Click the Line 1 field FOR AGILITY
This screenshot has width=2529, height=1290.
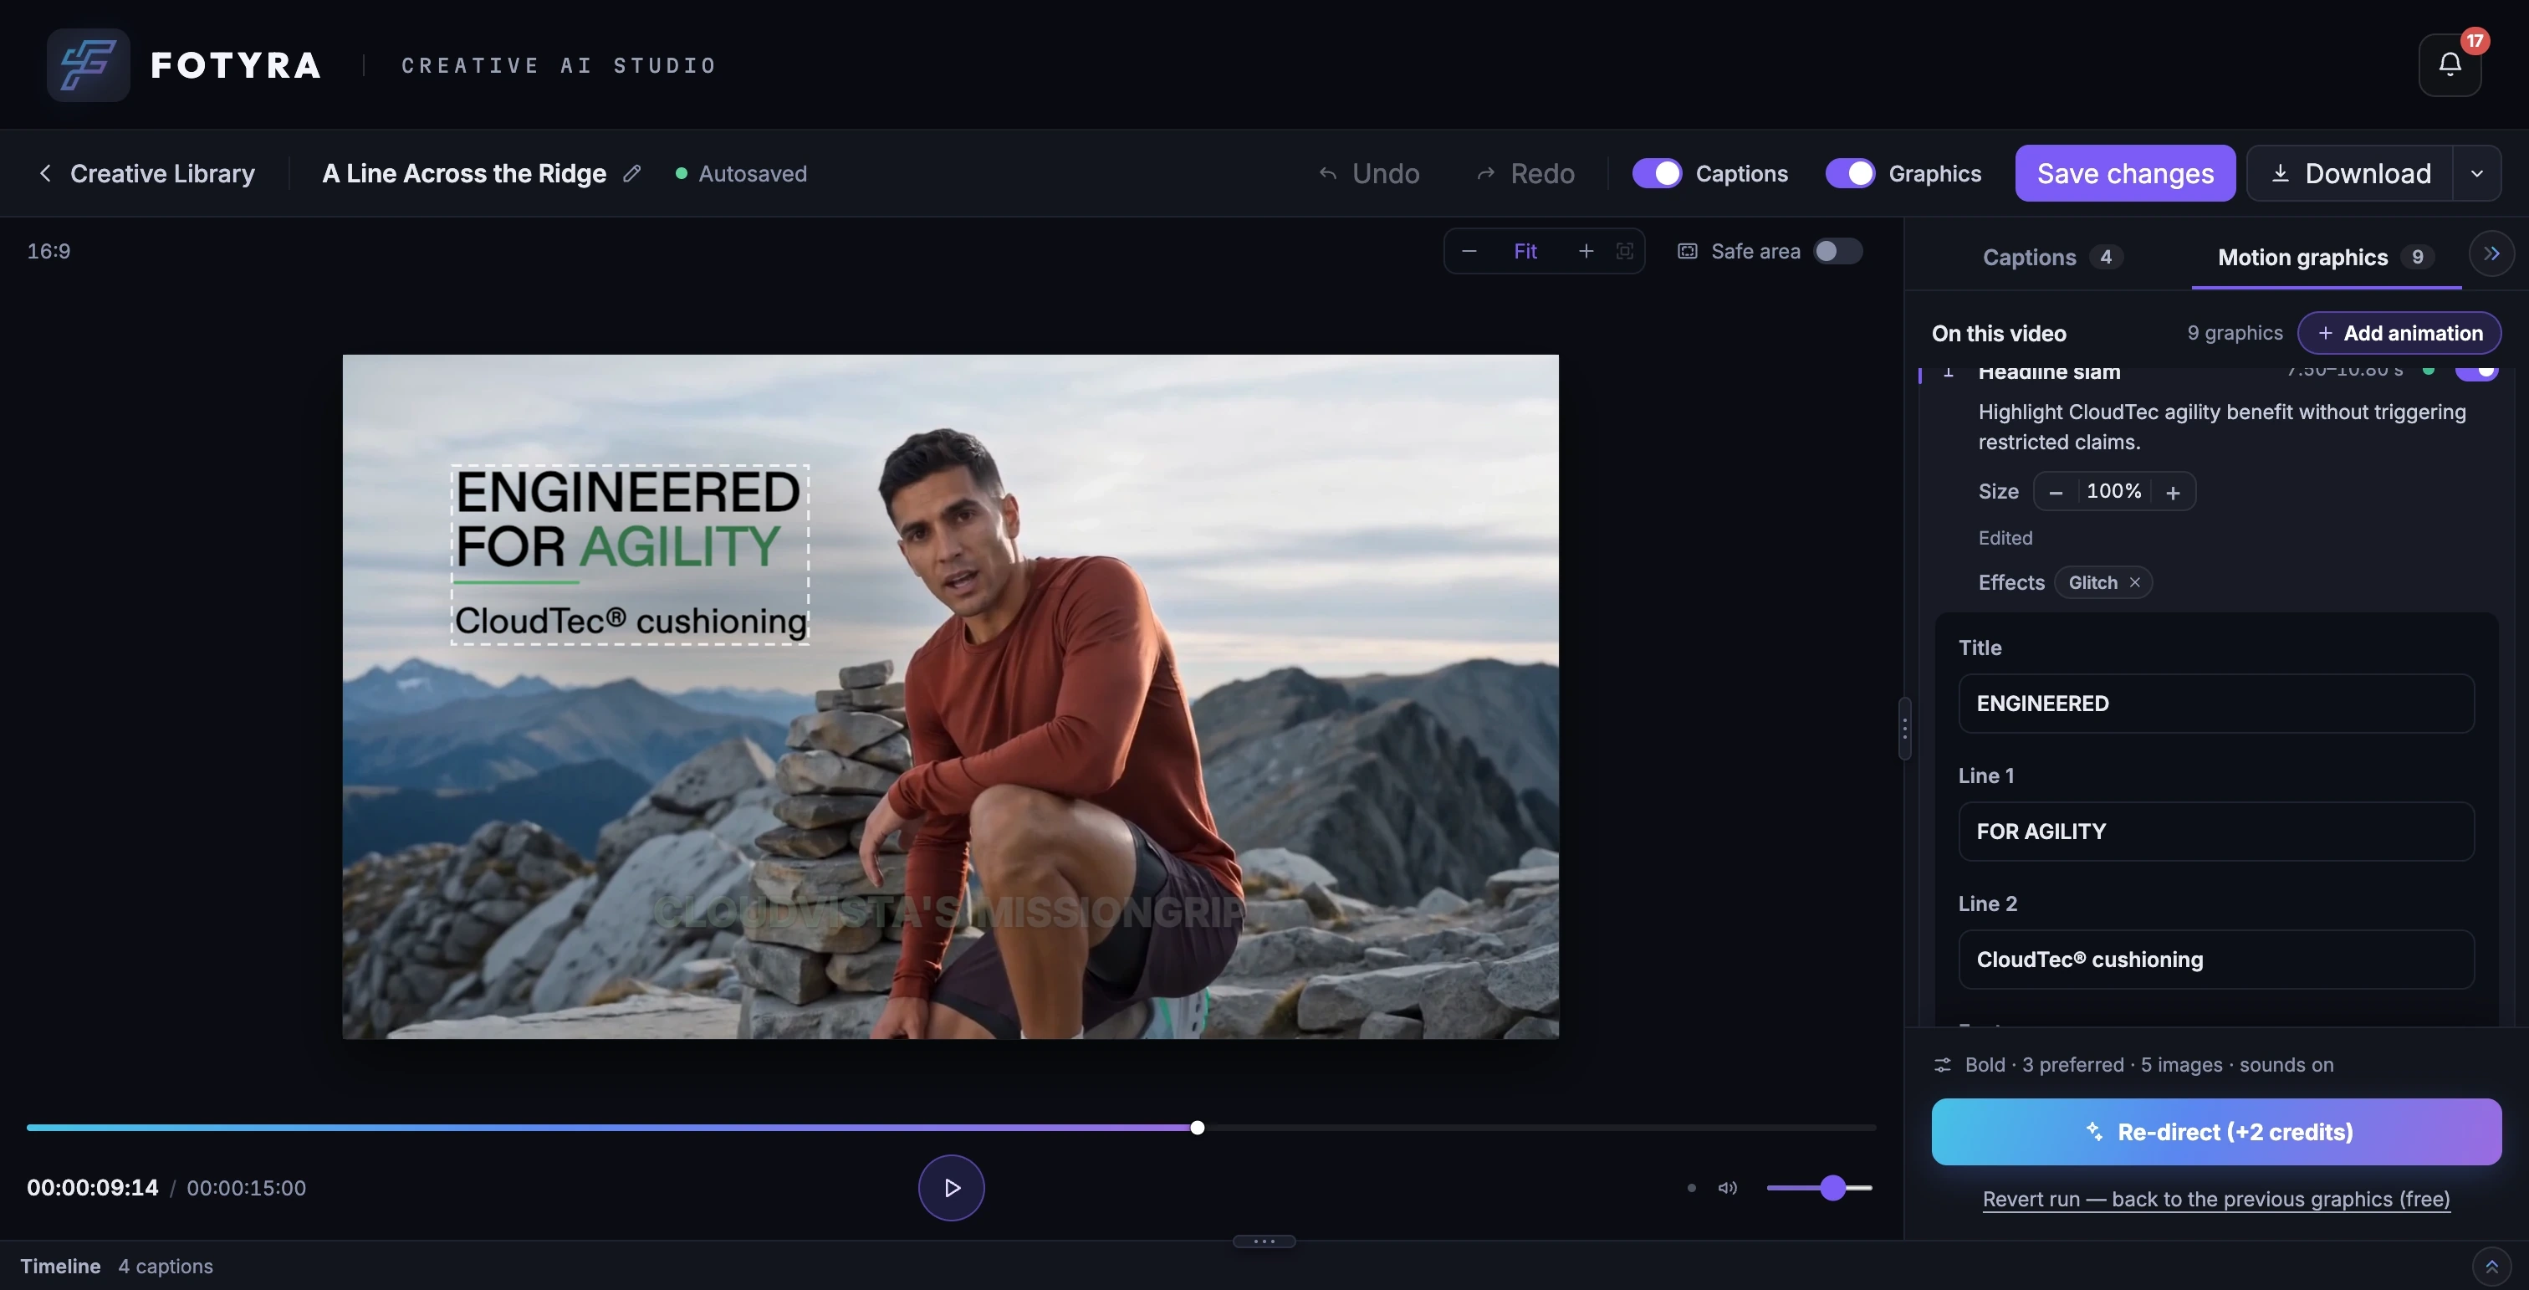2216,832
